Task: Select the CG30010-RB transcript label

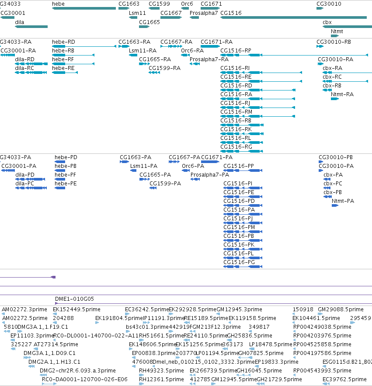Action: [334, 42]
